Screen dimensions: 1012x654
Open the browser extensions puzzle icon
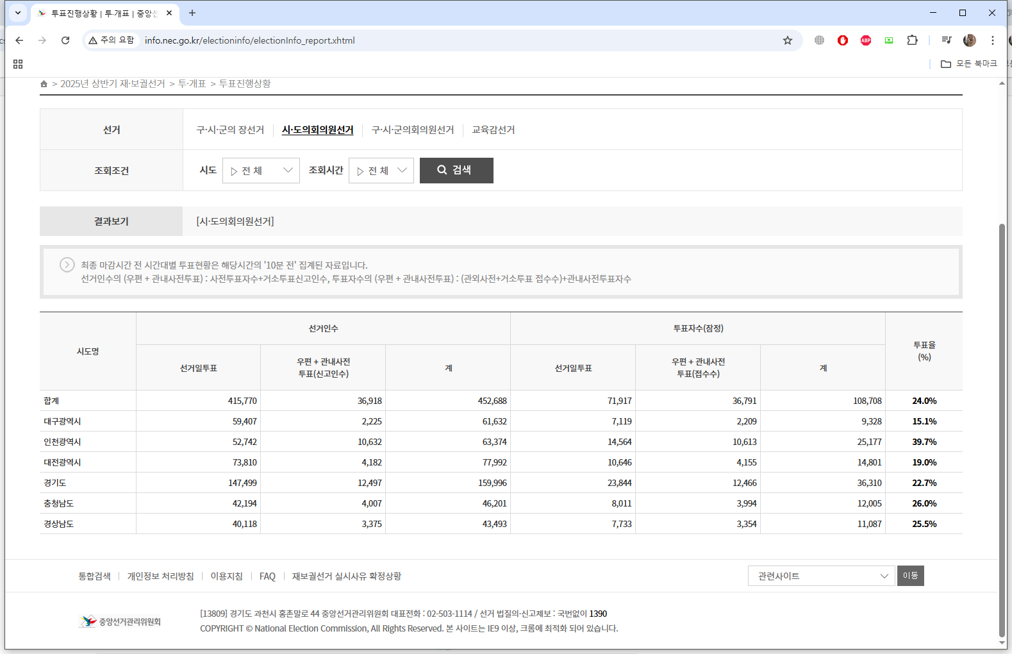912,40
